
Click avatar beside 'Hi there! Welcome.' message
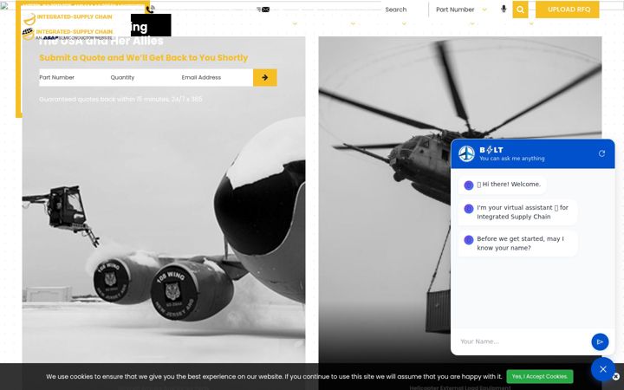point(469,185)
